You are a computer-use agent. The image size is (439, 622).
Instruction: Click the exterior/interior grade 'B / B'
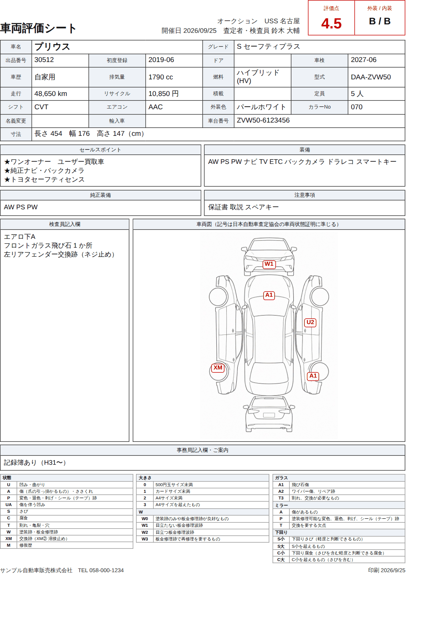[x=380, y=21]
